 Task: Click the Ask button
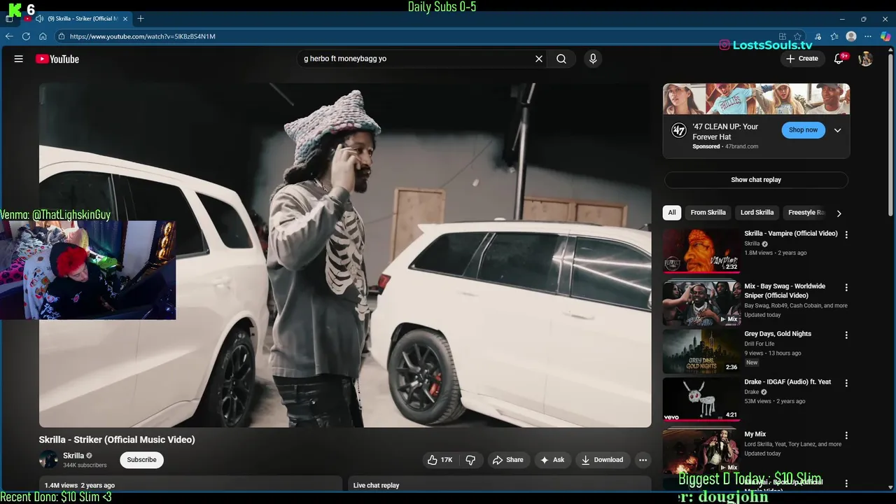click(x=552, y=460)
